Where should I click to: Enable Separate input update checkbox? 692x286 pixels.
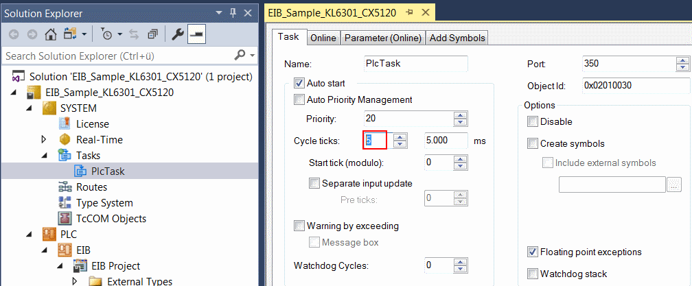[x=314, y=183]
